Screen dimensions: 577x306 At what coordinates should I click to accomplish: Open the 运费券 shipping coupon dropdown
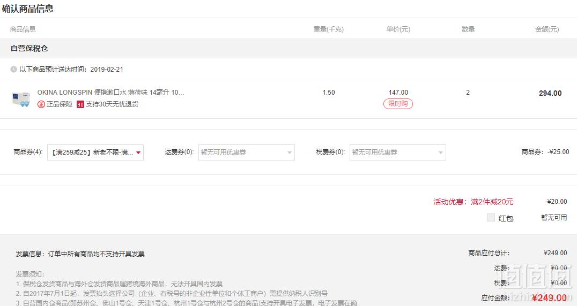[x=247, y=152]
